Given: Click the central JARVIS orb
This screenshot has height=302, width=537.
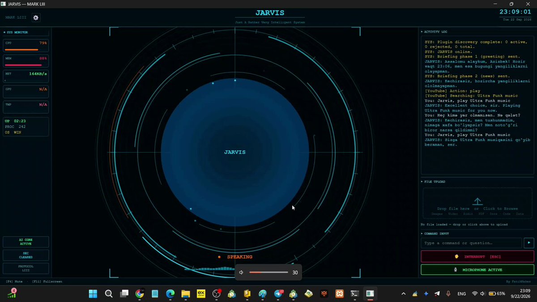Looking at the screenshot, I should 235,152.
